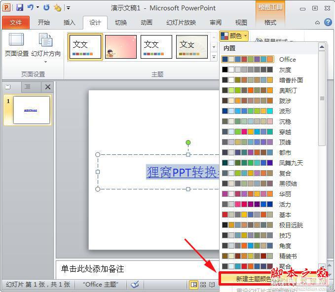Click the green rotation handle of textbox
The width and height of the screenshot is (335, 292).
tap(188, 143)
